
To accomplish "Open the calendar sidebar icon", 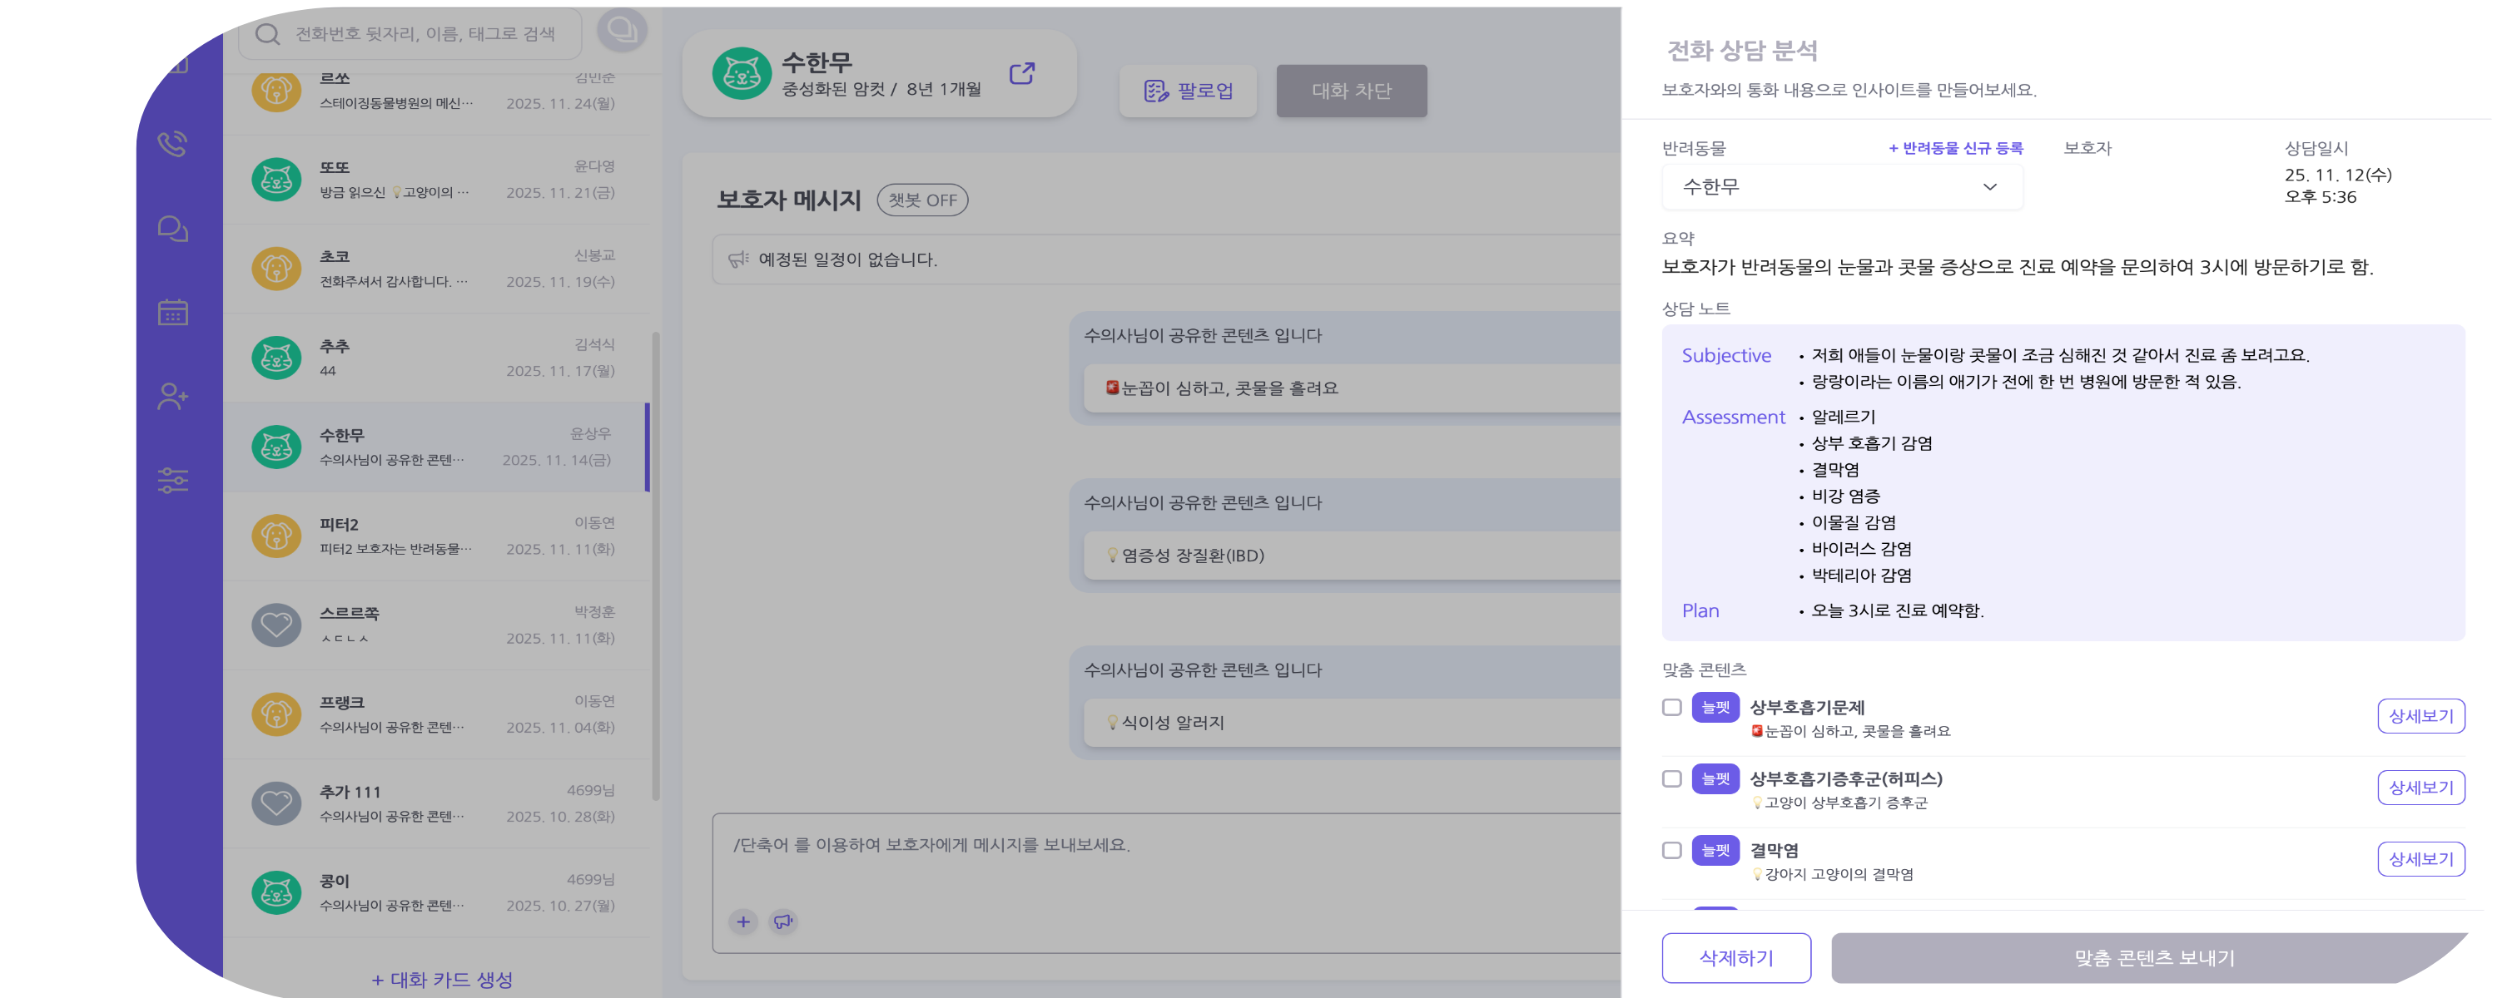I will (x=172, y=312).
